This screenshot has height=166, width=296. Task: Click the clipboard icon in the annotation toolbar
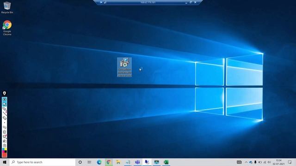4,146
